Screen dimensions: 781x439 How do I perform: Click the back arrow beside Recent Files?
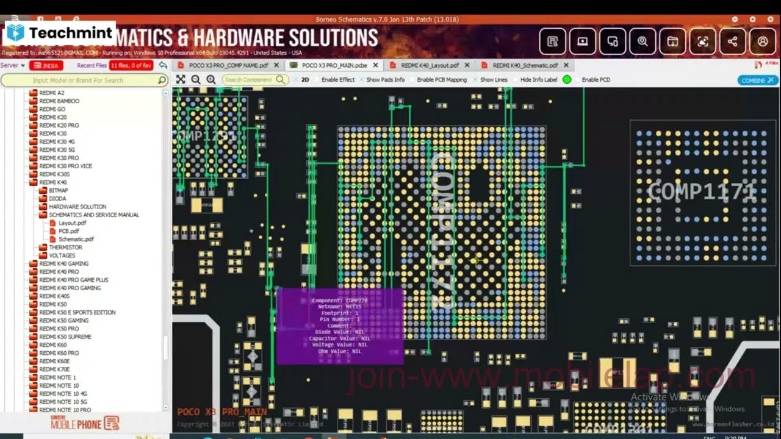[x=163, y=65]
